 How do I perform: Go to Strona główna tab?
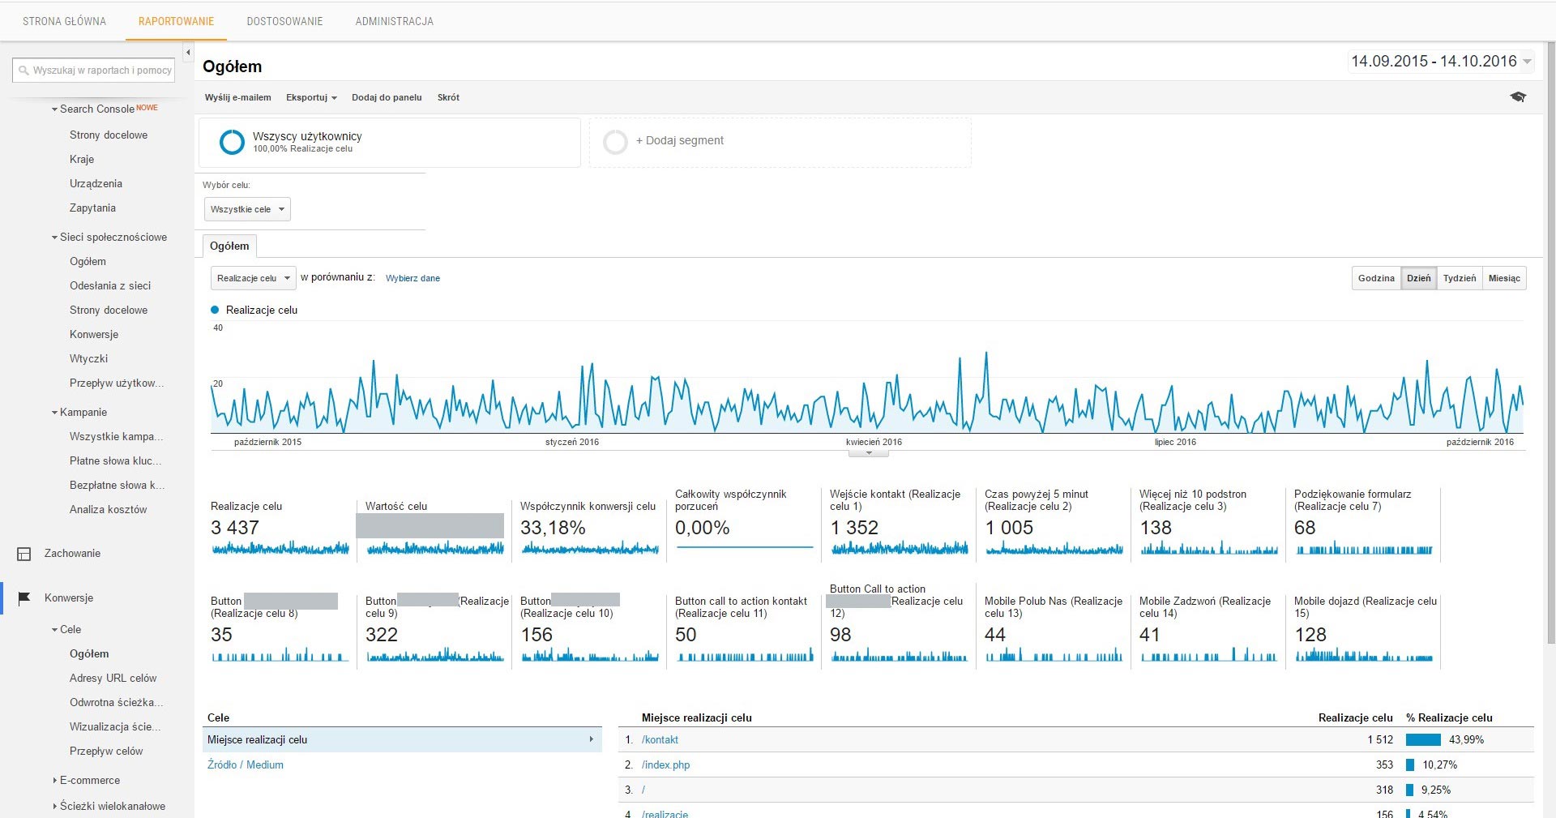coord(64,22)
